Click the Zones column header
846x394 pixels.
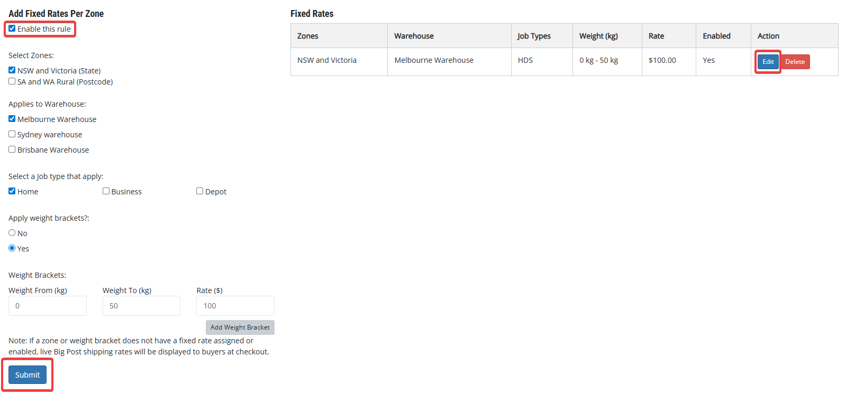point(308,36)
